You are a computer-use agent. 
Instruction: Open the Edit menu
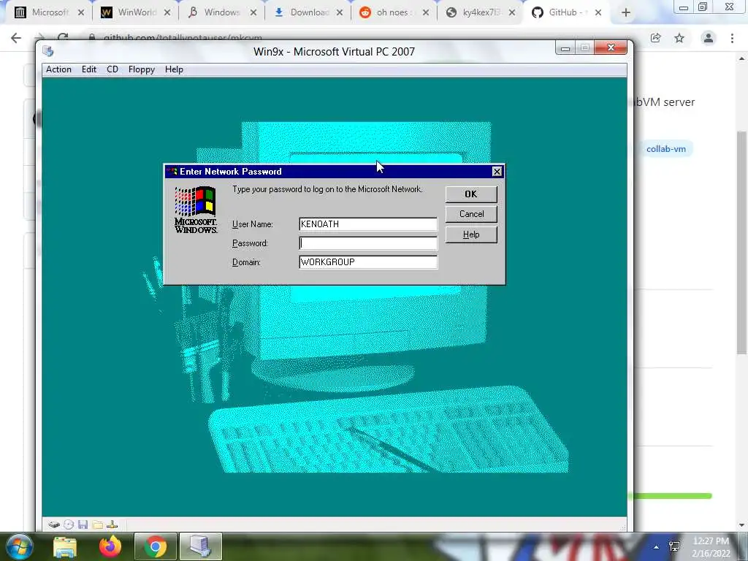(88, 69)
